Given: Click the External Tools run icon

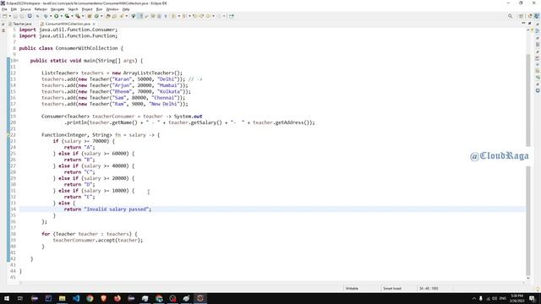Looking at the screenshot, I should click(x=78, y=16).
